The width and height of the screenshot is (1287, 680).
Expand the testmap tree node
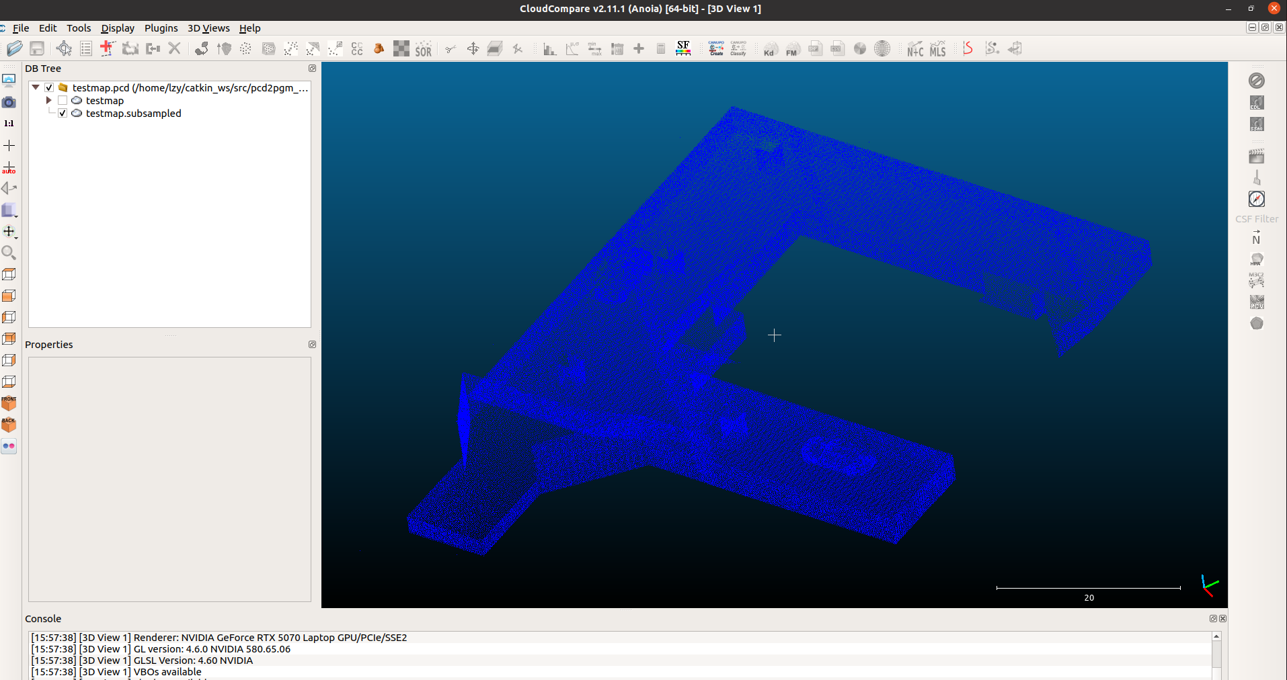pyautogui.click(x=48, y=100)
